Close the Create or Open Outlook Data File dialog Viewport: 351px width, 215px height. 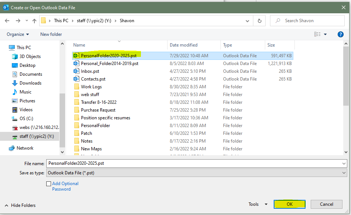coord(344,8)
